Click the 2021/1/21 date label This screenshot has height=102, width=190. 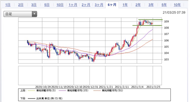[106, 87]
